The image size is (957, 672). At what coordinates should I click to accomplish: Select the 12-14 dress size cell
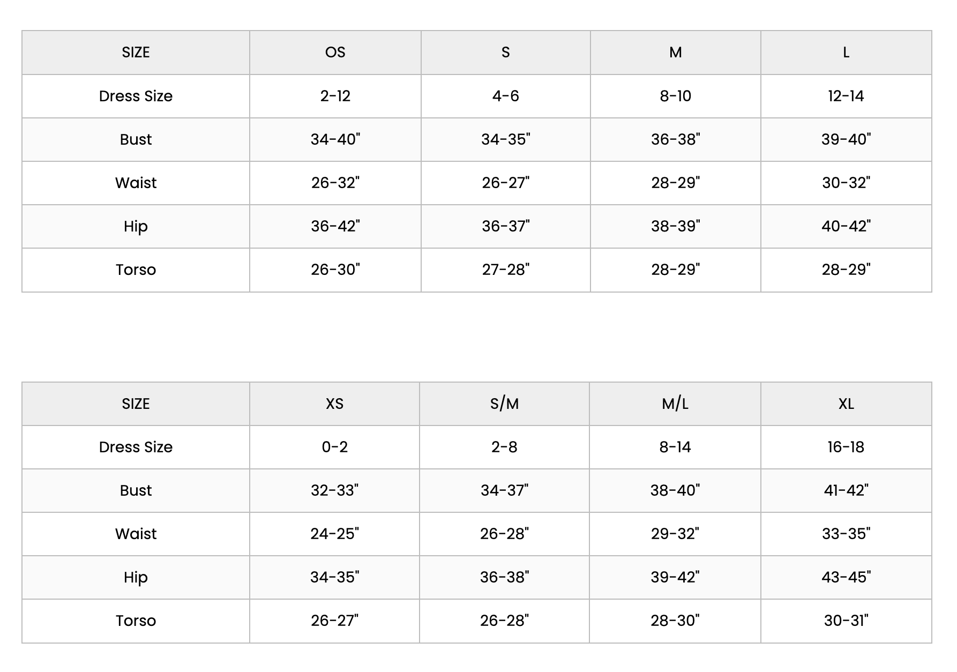click(x=846, y=96)
